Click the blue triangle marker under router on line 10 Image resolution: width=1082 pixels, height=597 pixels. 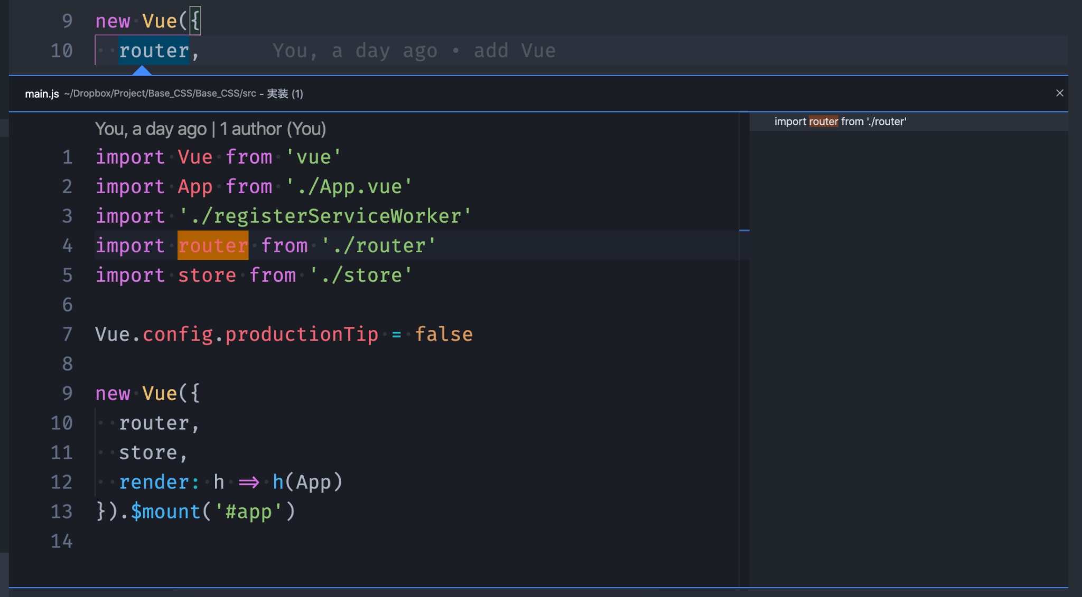(x=143, y=69)
